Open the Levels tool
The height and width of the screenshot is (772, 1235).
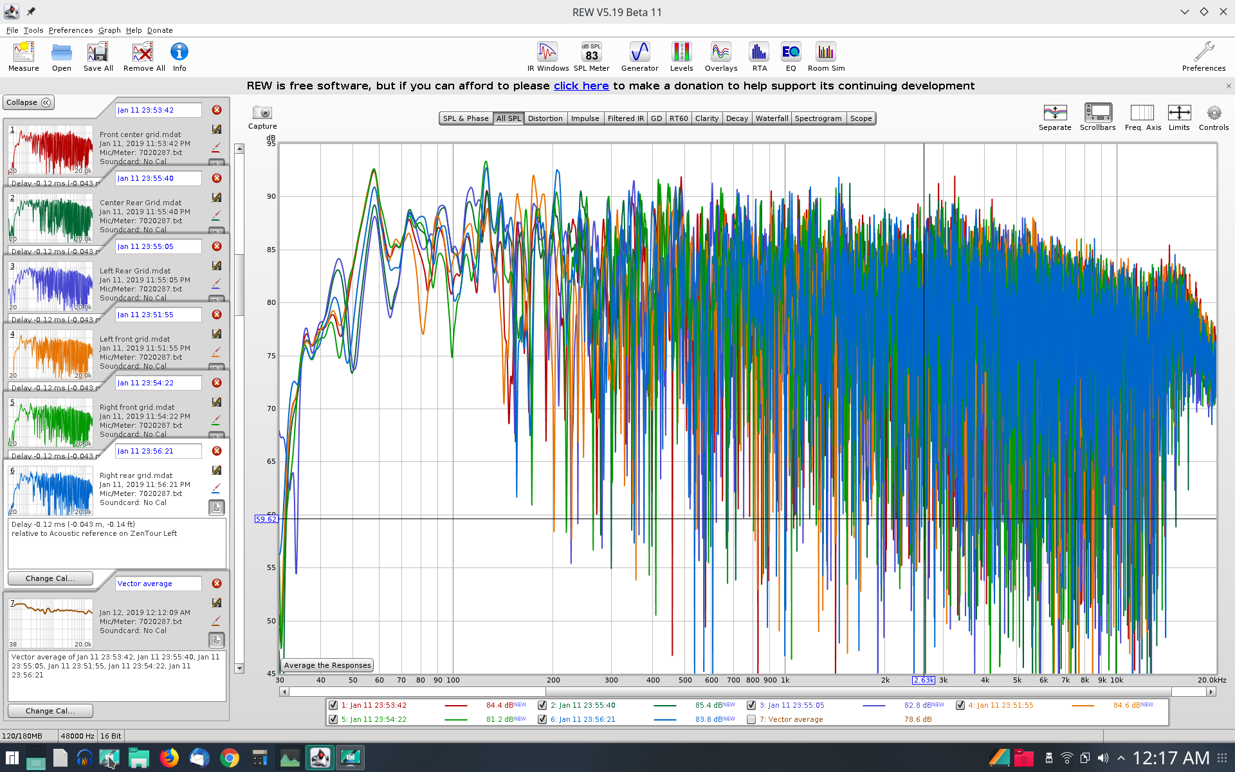[x=681, y=57]
